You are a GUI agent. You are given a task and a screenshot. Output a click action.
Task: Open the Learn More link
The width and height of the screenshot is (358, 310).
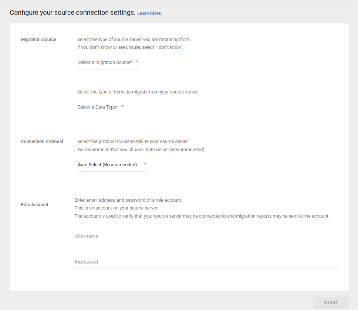coord(149,13)
